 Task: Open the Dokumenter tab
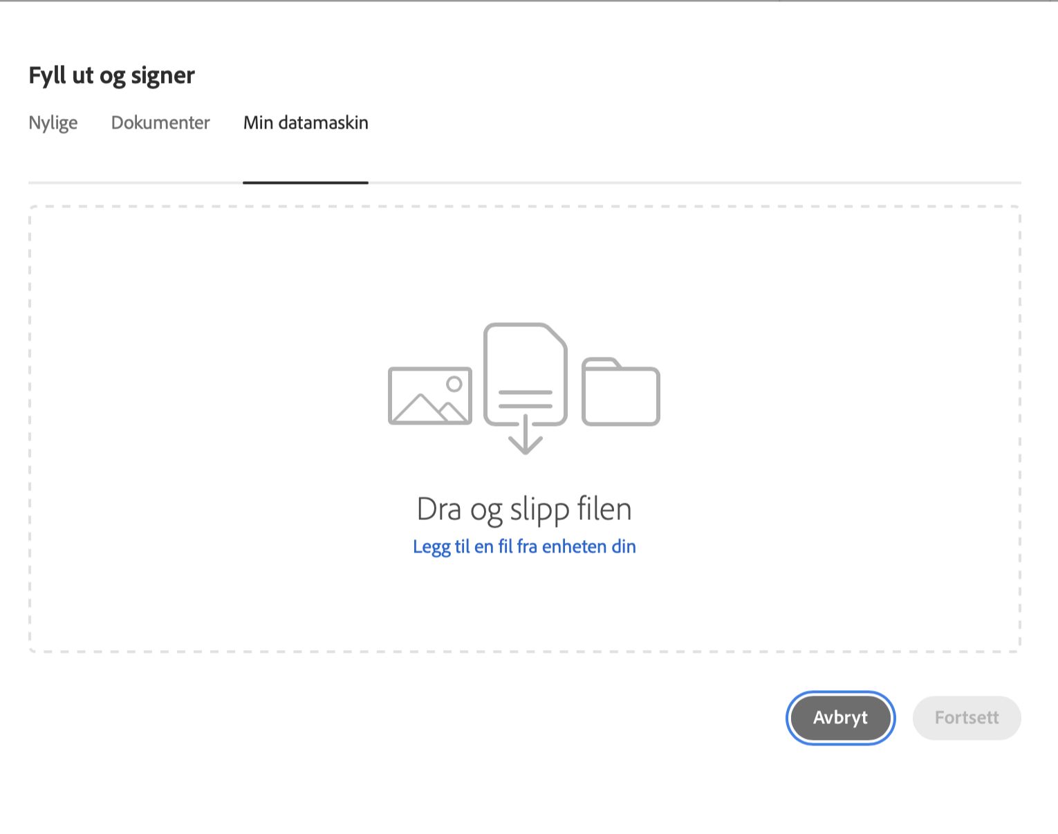tap(160, 123)
